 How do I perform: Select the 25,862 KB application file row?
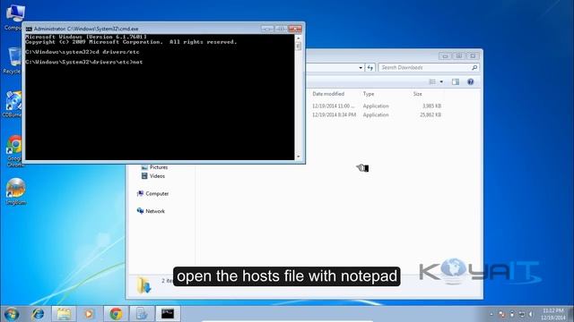[x=377, y=114]
